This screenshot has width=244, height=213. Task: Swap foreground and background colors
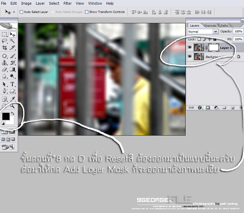pyautogui.click(x=13, y=113)
